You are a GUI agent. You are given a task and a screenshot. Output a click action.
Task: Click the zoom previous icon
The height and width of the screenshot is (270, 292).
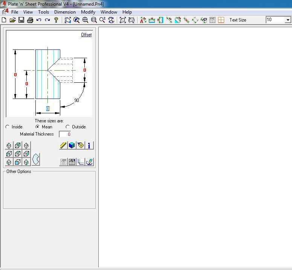coord(111,20)
